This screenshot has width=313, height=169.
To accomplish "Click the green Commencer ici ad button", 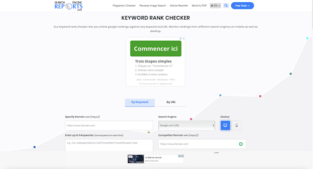I will click(x=156, y=48).
